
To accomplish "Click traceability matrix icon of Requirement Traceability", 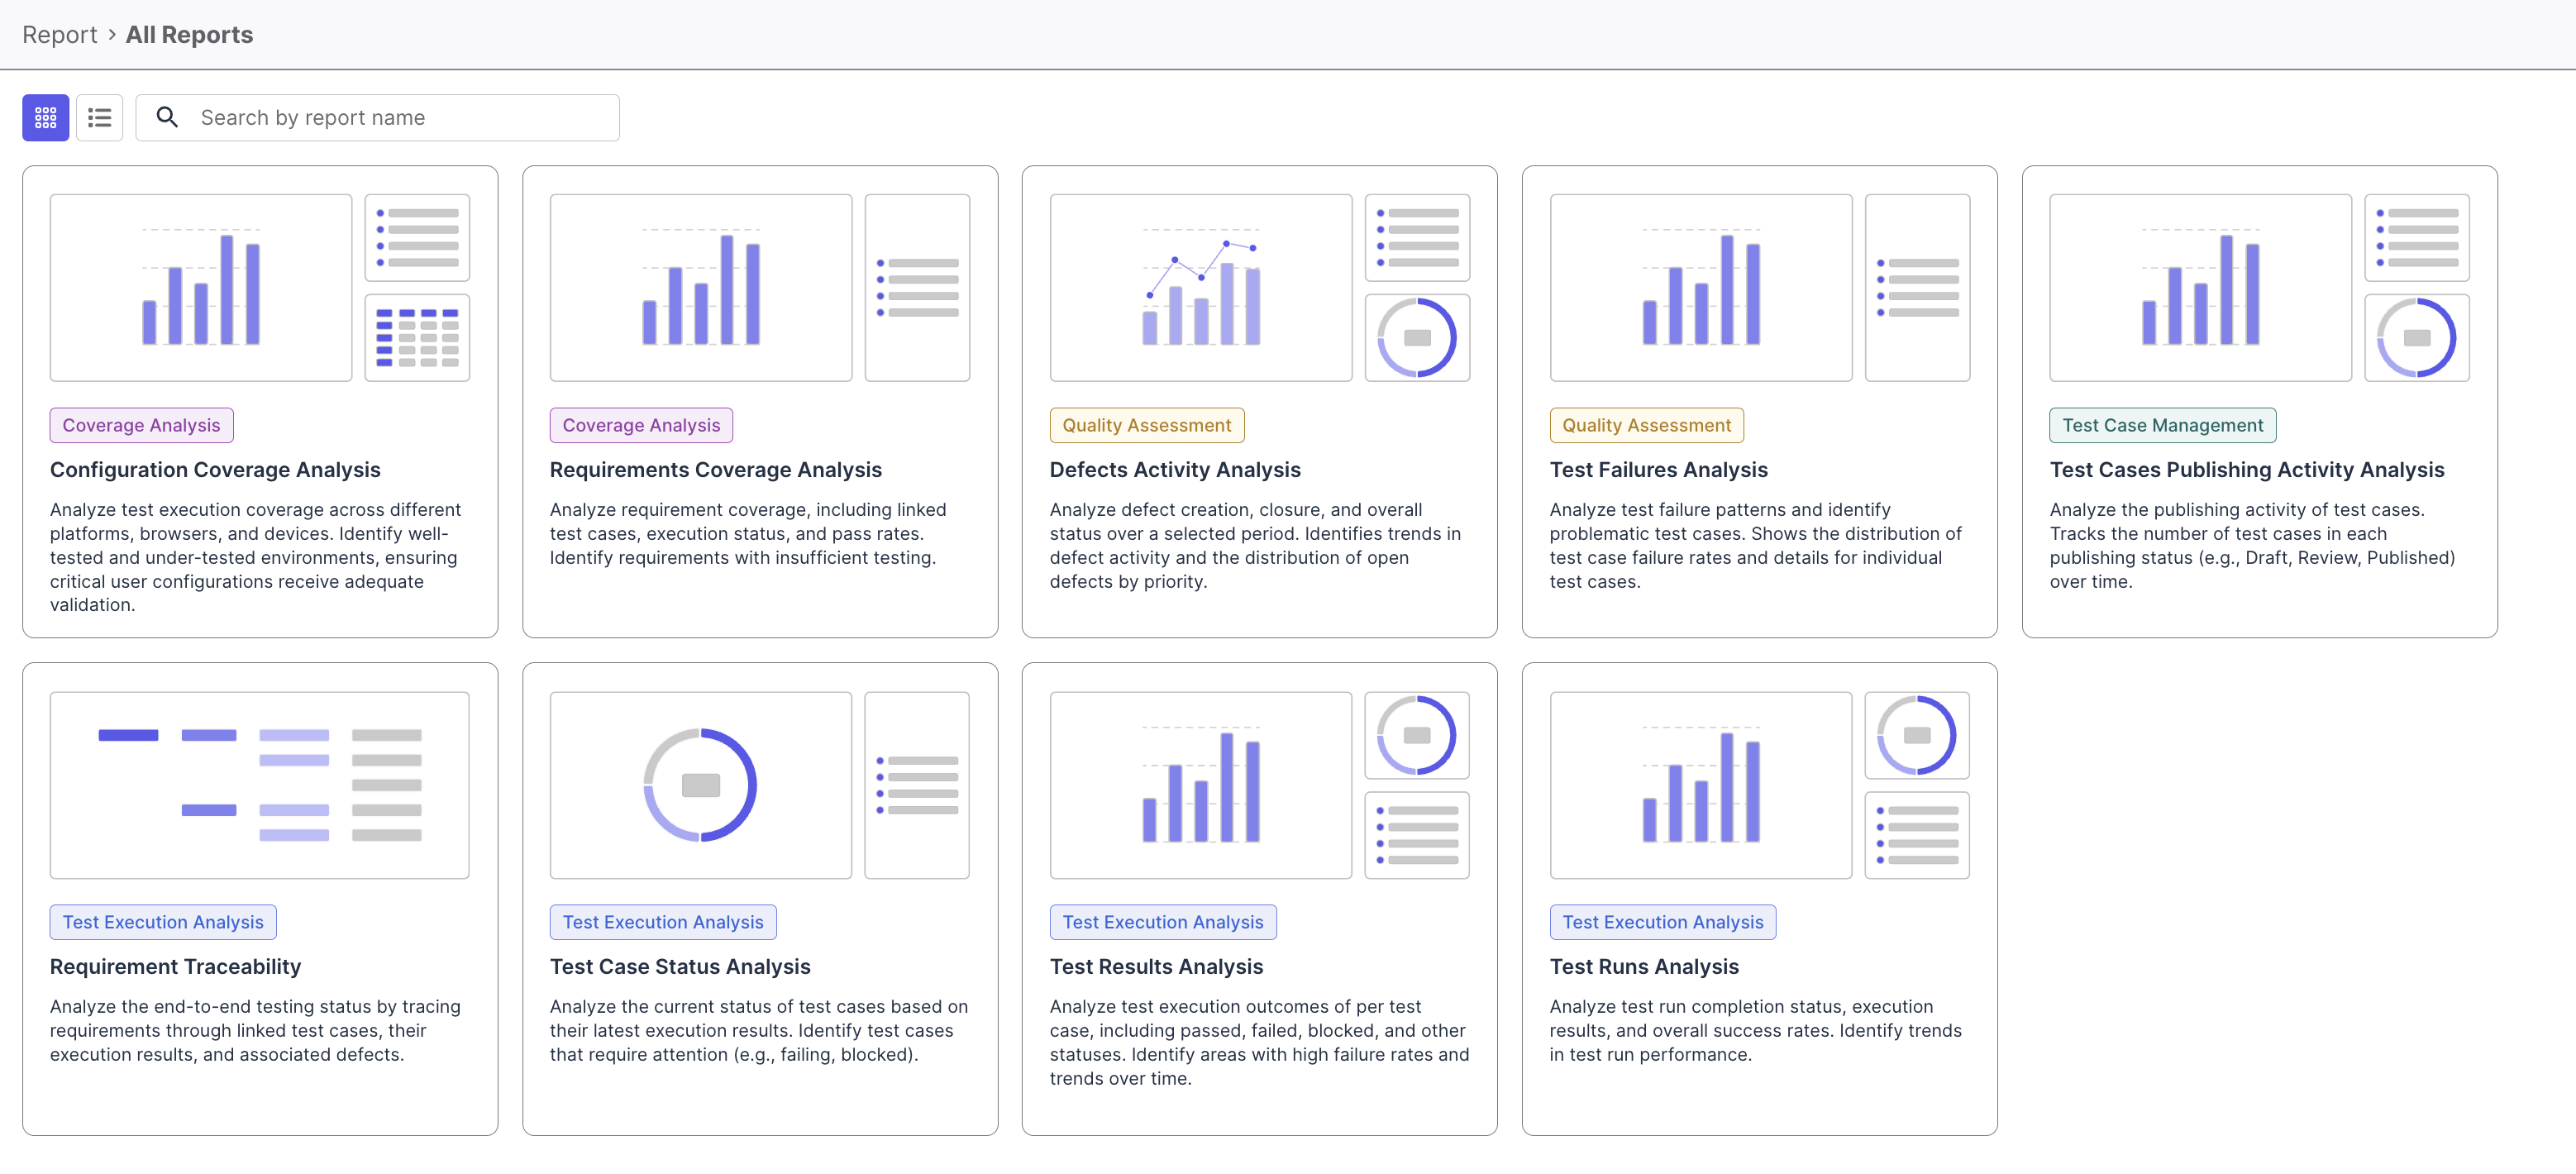I will point(259,785).
